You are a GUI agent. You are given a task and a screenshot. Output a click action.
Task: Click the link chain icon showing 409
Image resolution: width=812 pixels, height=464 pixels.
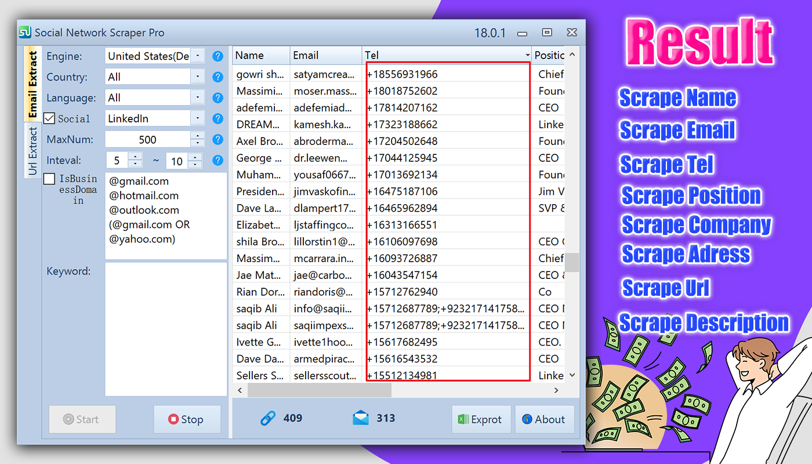click(x=269, y=418)
